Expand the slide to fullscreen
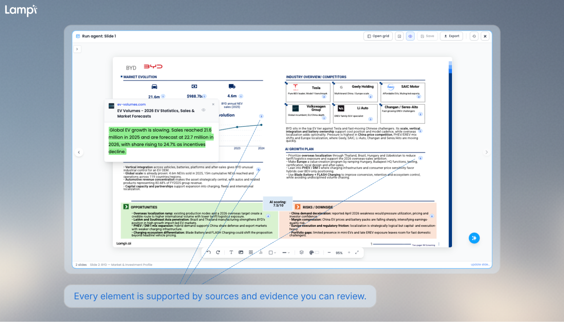The height and width of the screenshot is (322, 564). [x=357, y=253]
